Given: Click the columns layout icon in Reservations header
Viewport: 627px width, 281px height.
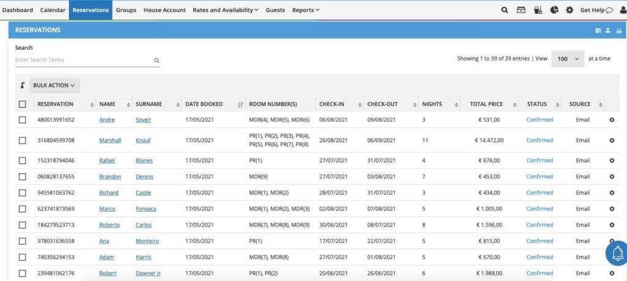Looking at the screenshot, I should pos(598,31).
